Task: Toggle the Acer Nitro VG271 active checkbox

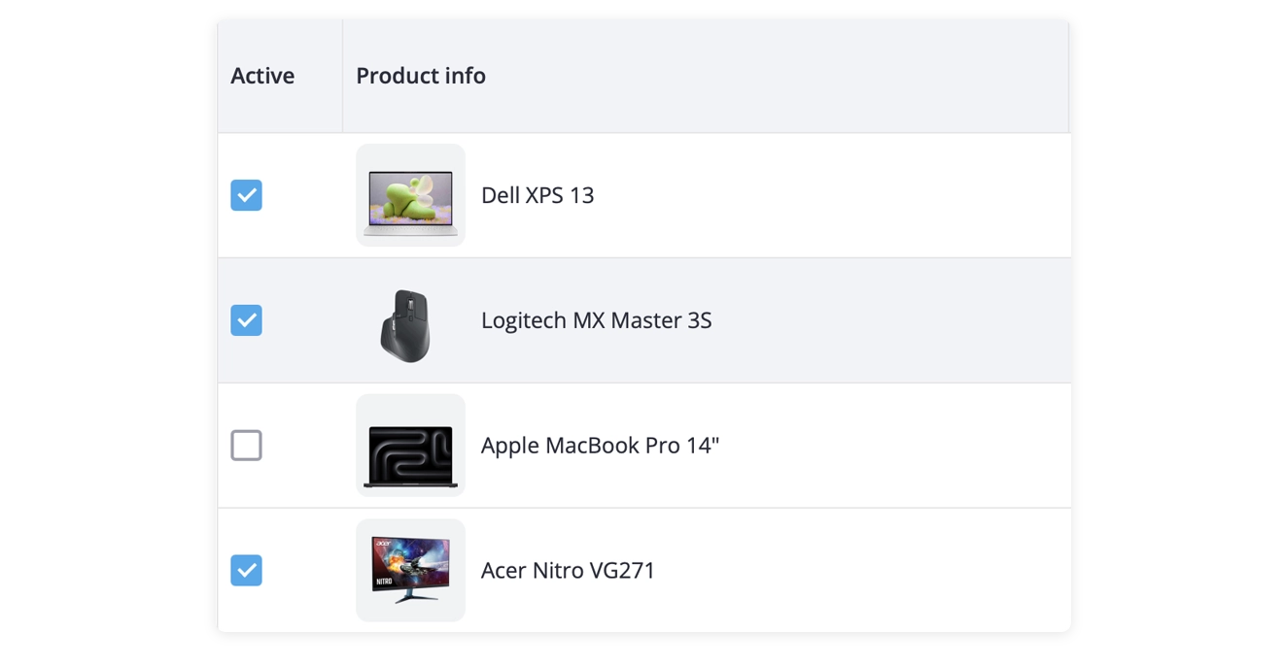Action: pos(246,570)
